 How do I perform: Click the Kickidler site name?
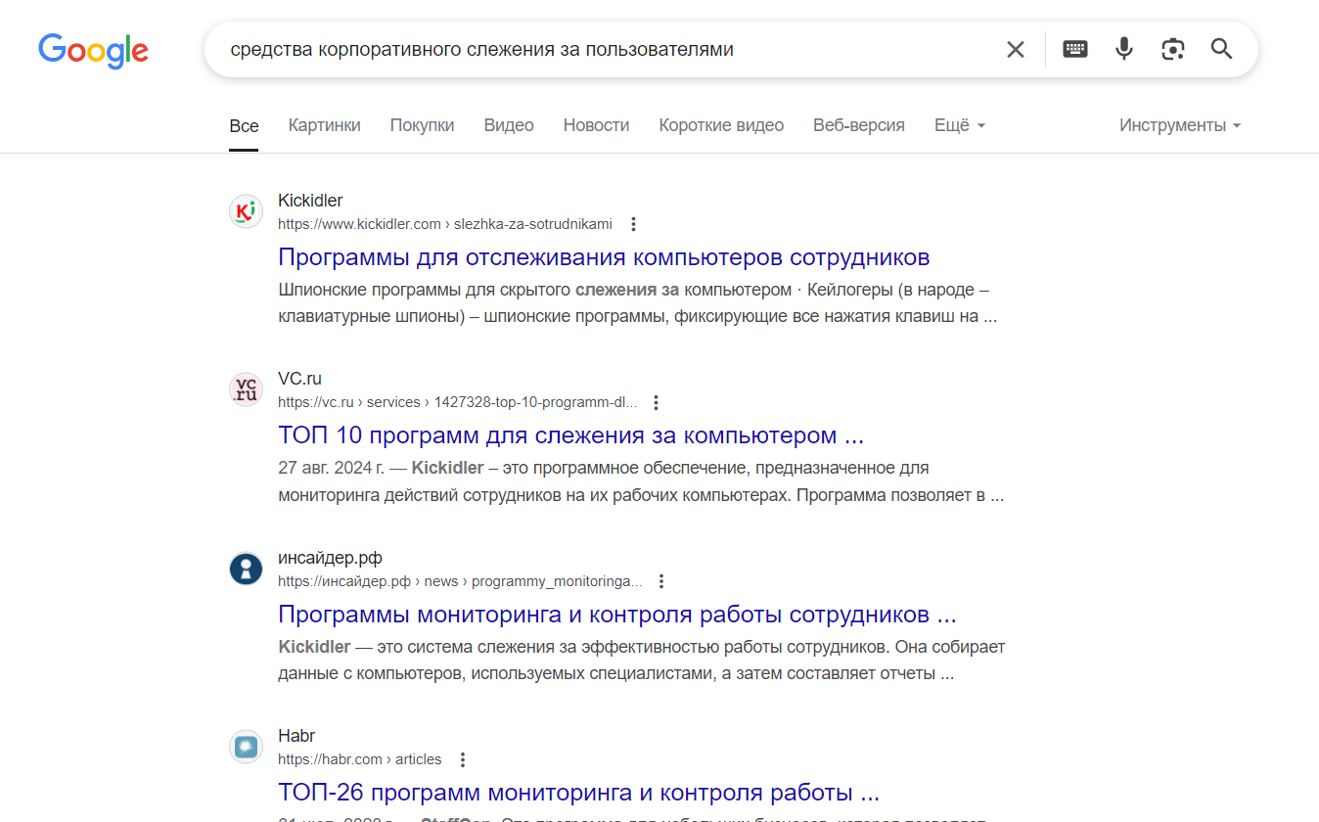point(310,201)
